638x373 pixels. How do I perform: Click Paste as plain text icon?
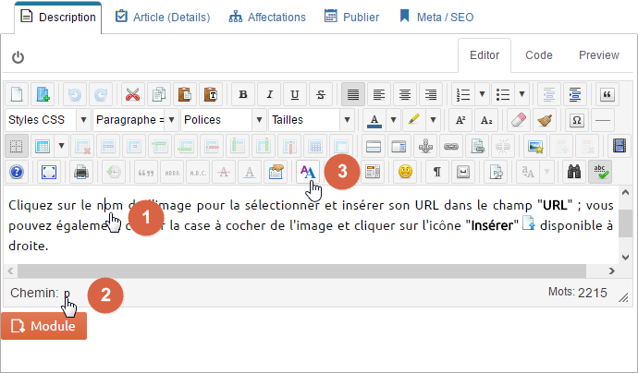pyautogui.click(x=211, y=94)
